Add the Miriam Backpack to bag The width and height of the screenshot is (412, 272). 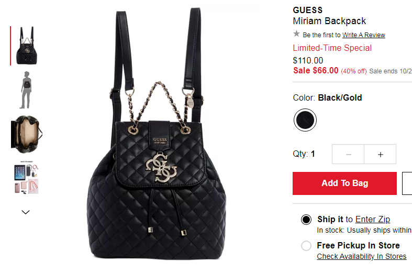[x=344, y=183]
